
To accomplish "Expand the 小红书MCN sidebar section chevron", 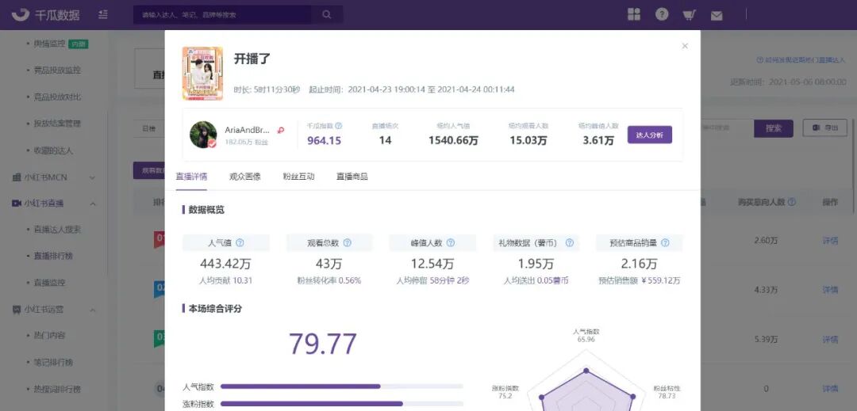I will coord(92,177).
